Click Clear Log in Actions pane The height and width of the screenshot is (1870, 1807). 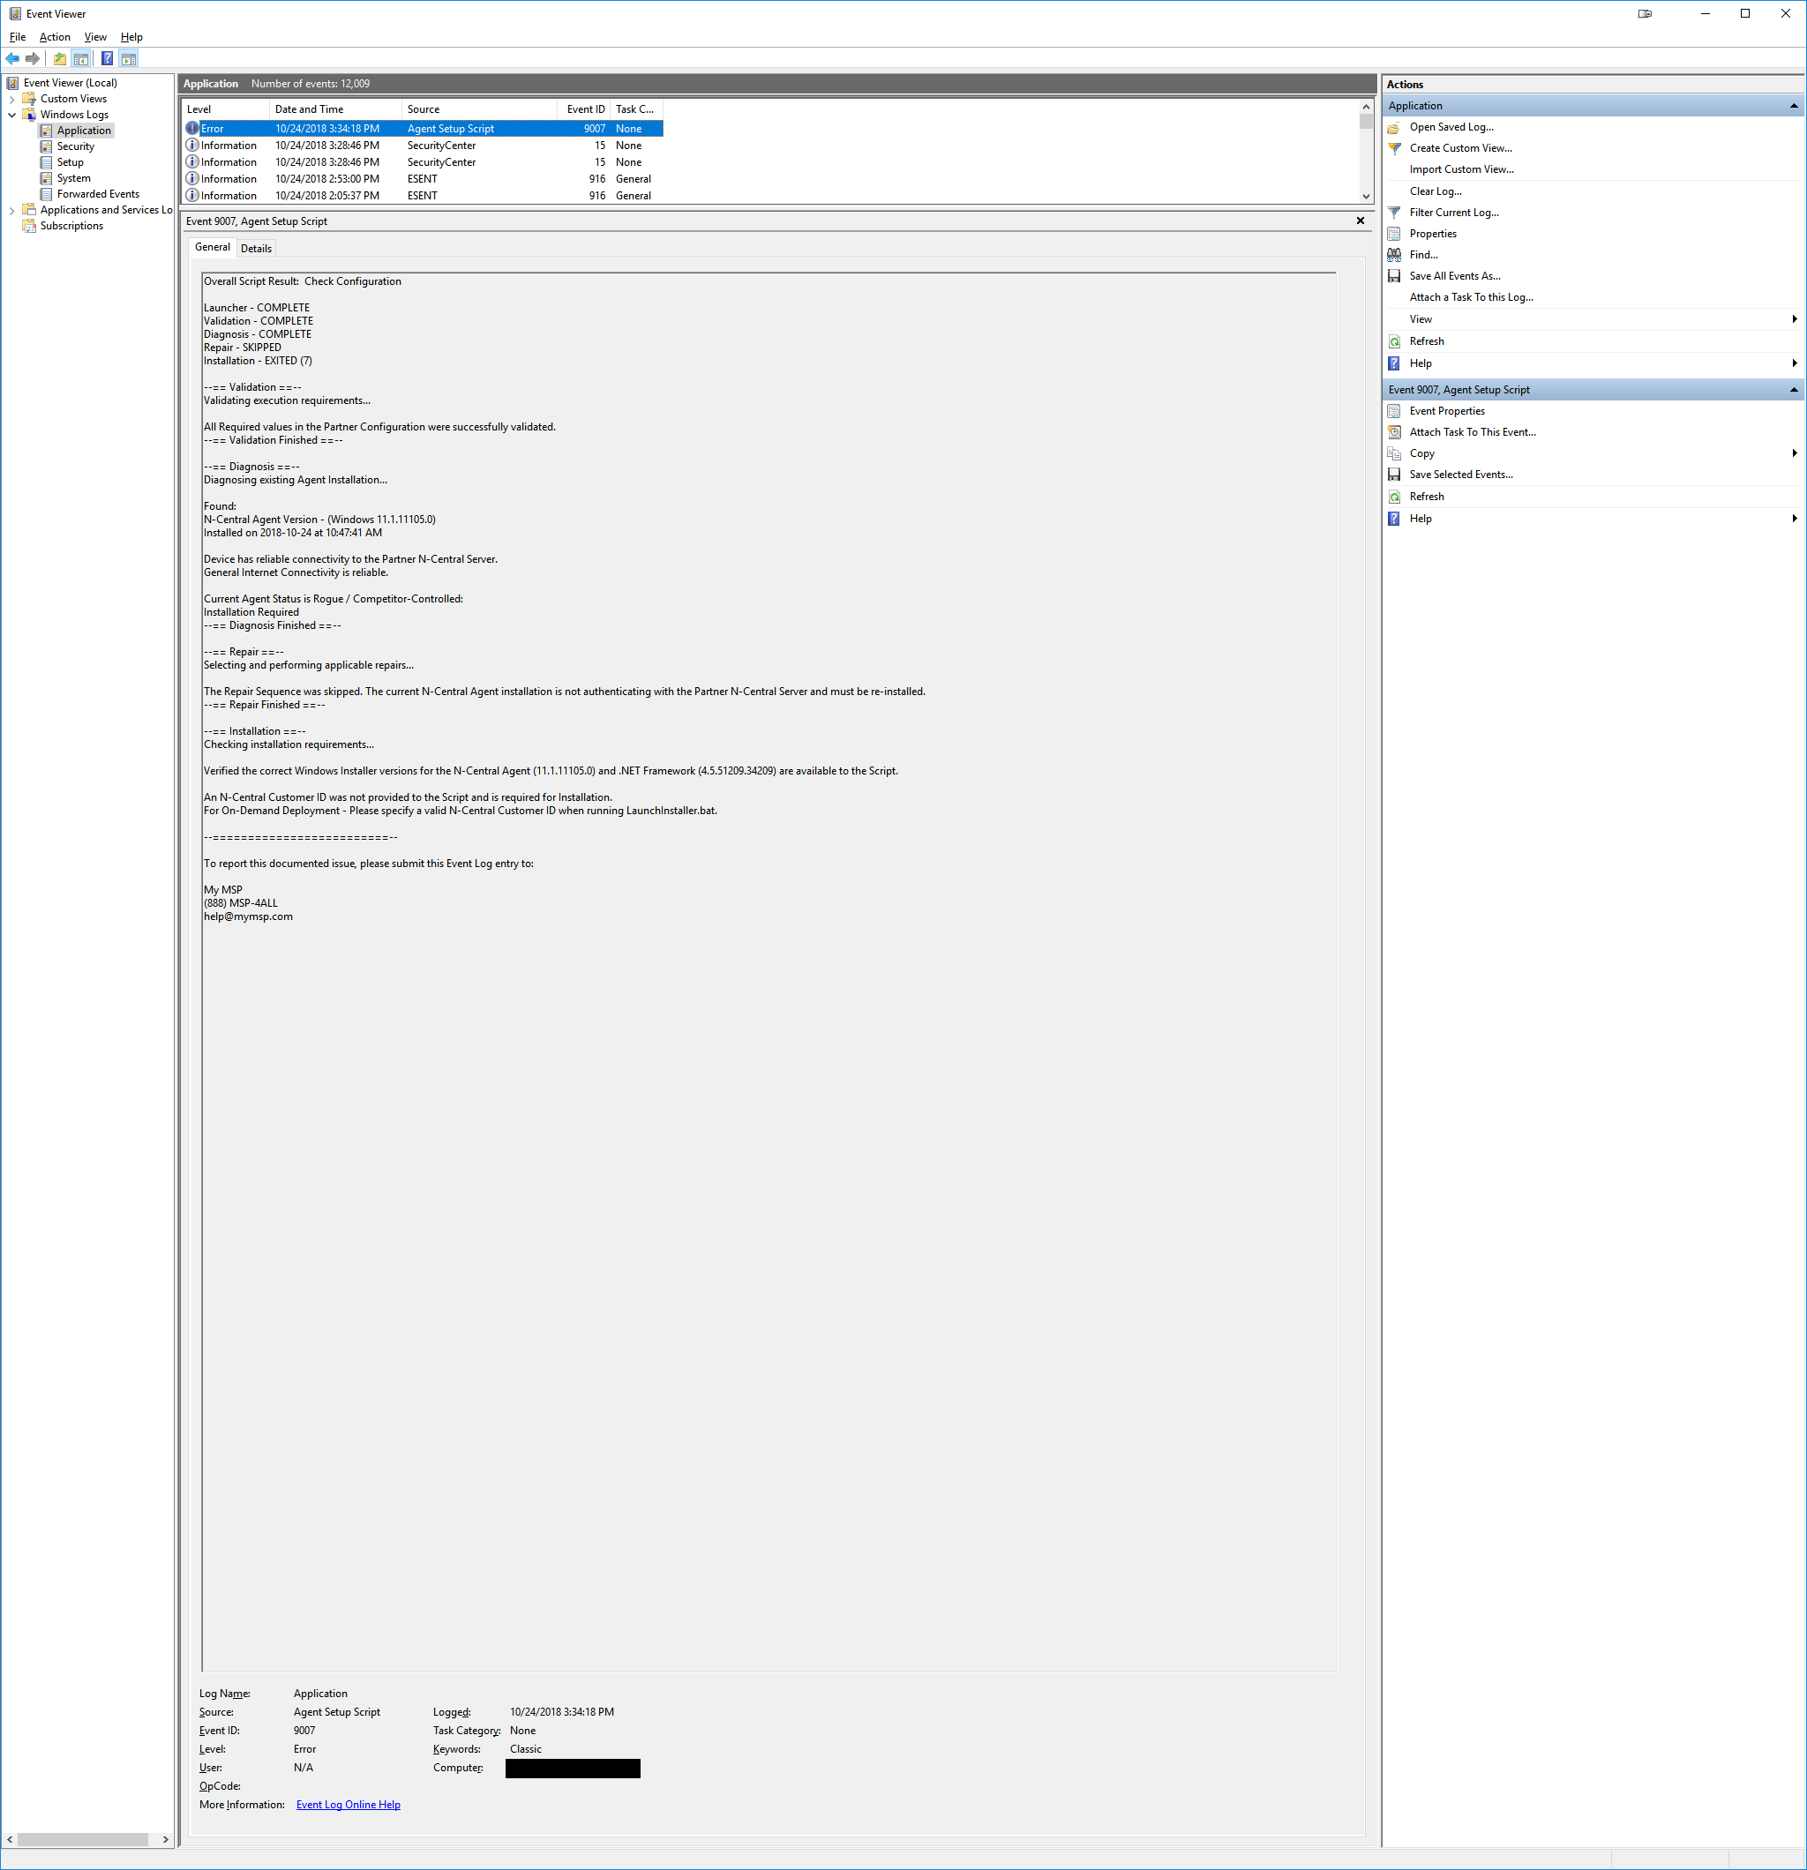(1435, 191)
